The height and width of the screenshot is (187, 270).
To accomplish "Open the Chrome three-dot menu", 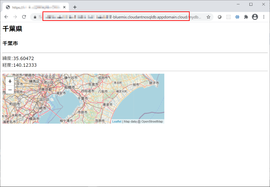I will click(x=264, y=17).
